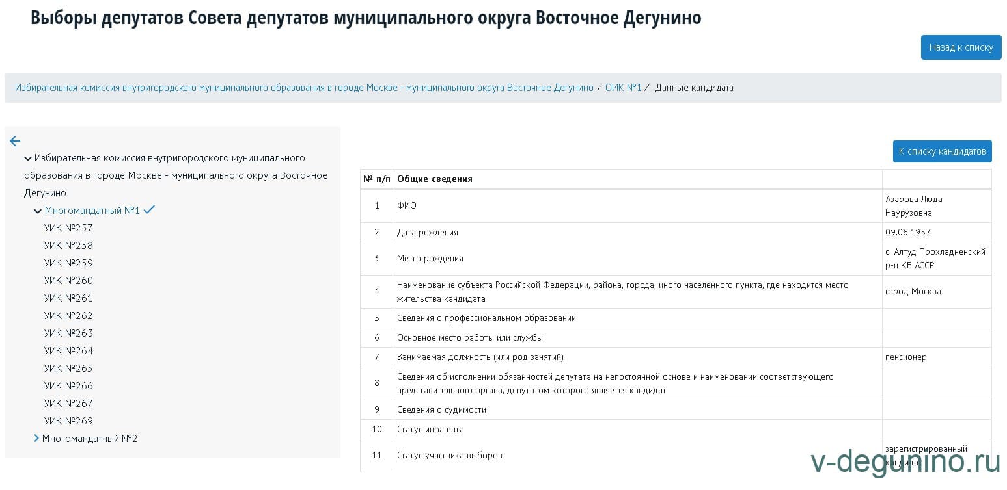This screenshot has width=1007, height=490.
Task: Select УИК №258 in the tree
Action: click(68, 246)
